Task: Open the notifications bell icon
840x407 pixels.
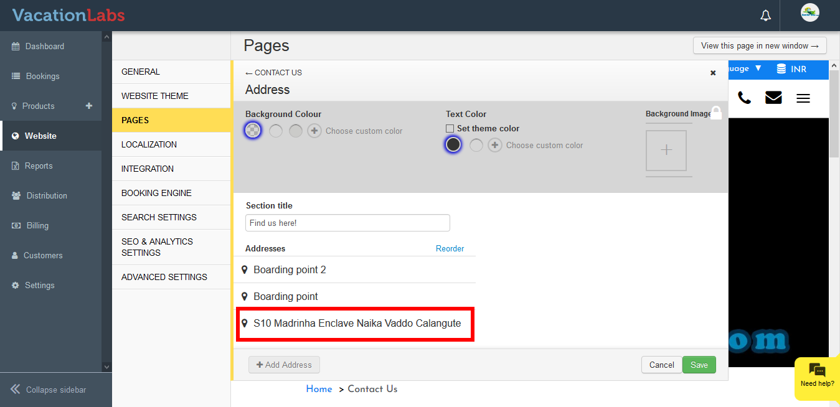Action: click(766, 16)
